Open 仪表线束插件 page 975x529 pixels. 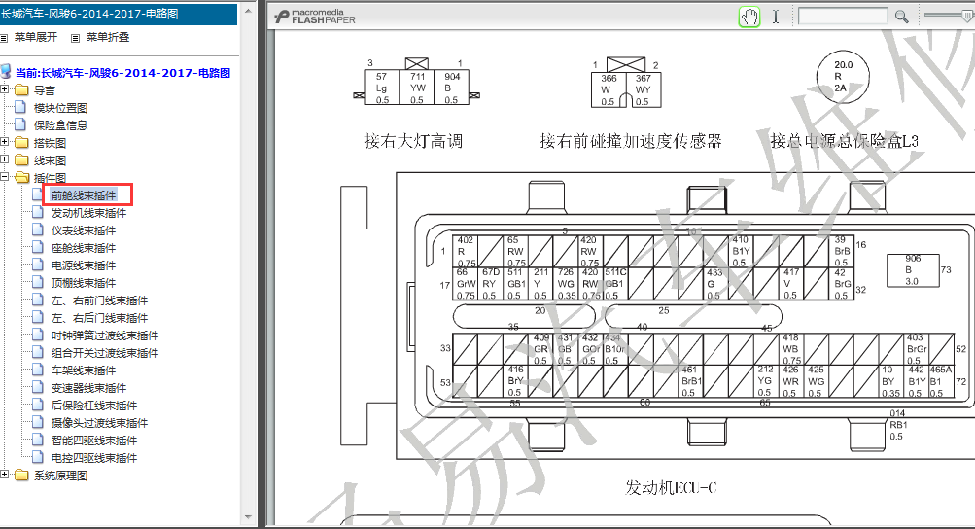tap(84, 230)
